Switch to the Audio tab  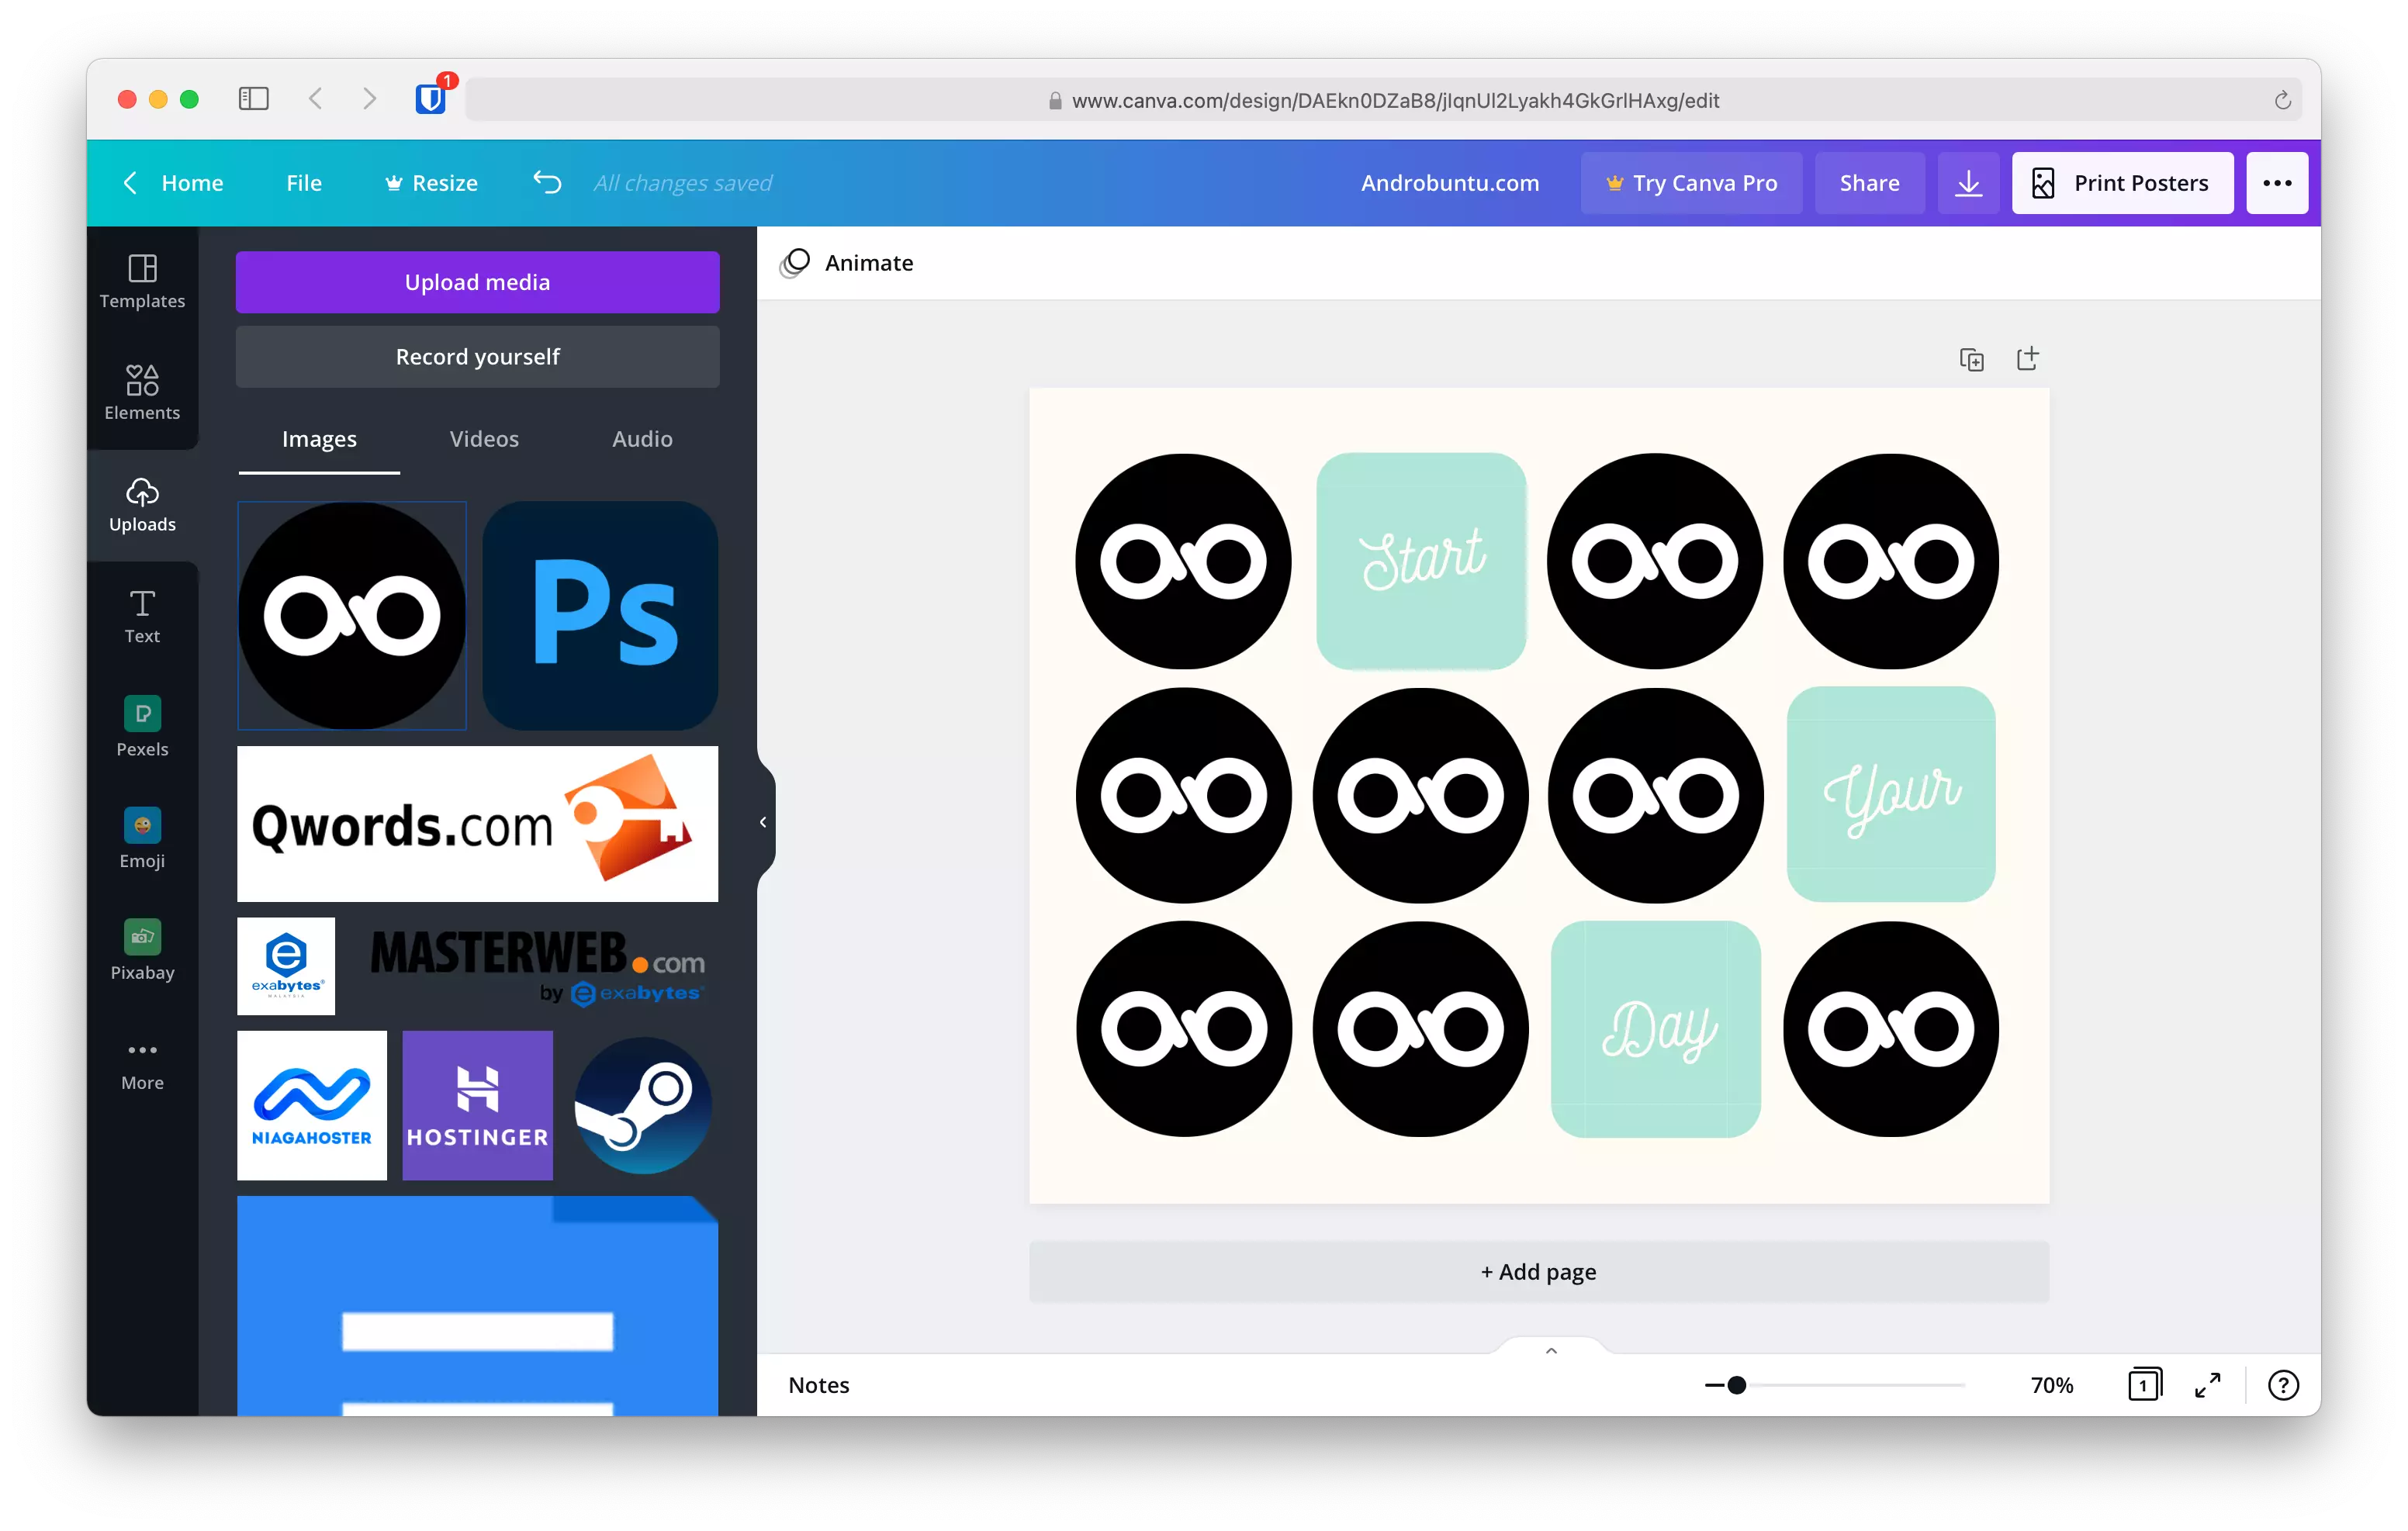coord(641,438)
